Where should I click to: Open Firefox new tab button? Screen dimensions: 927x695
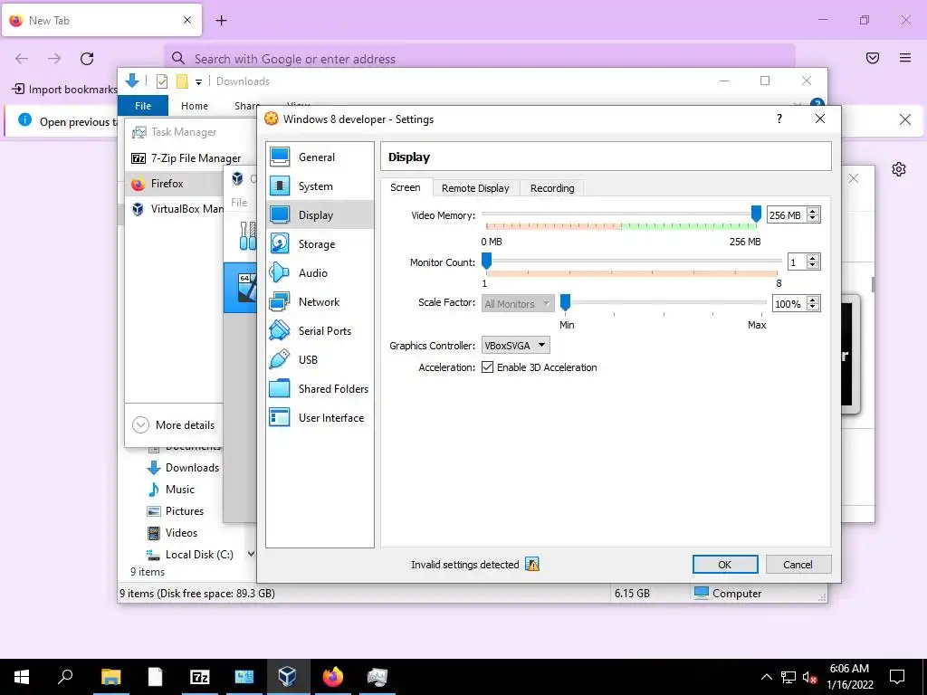(221, 21)
